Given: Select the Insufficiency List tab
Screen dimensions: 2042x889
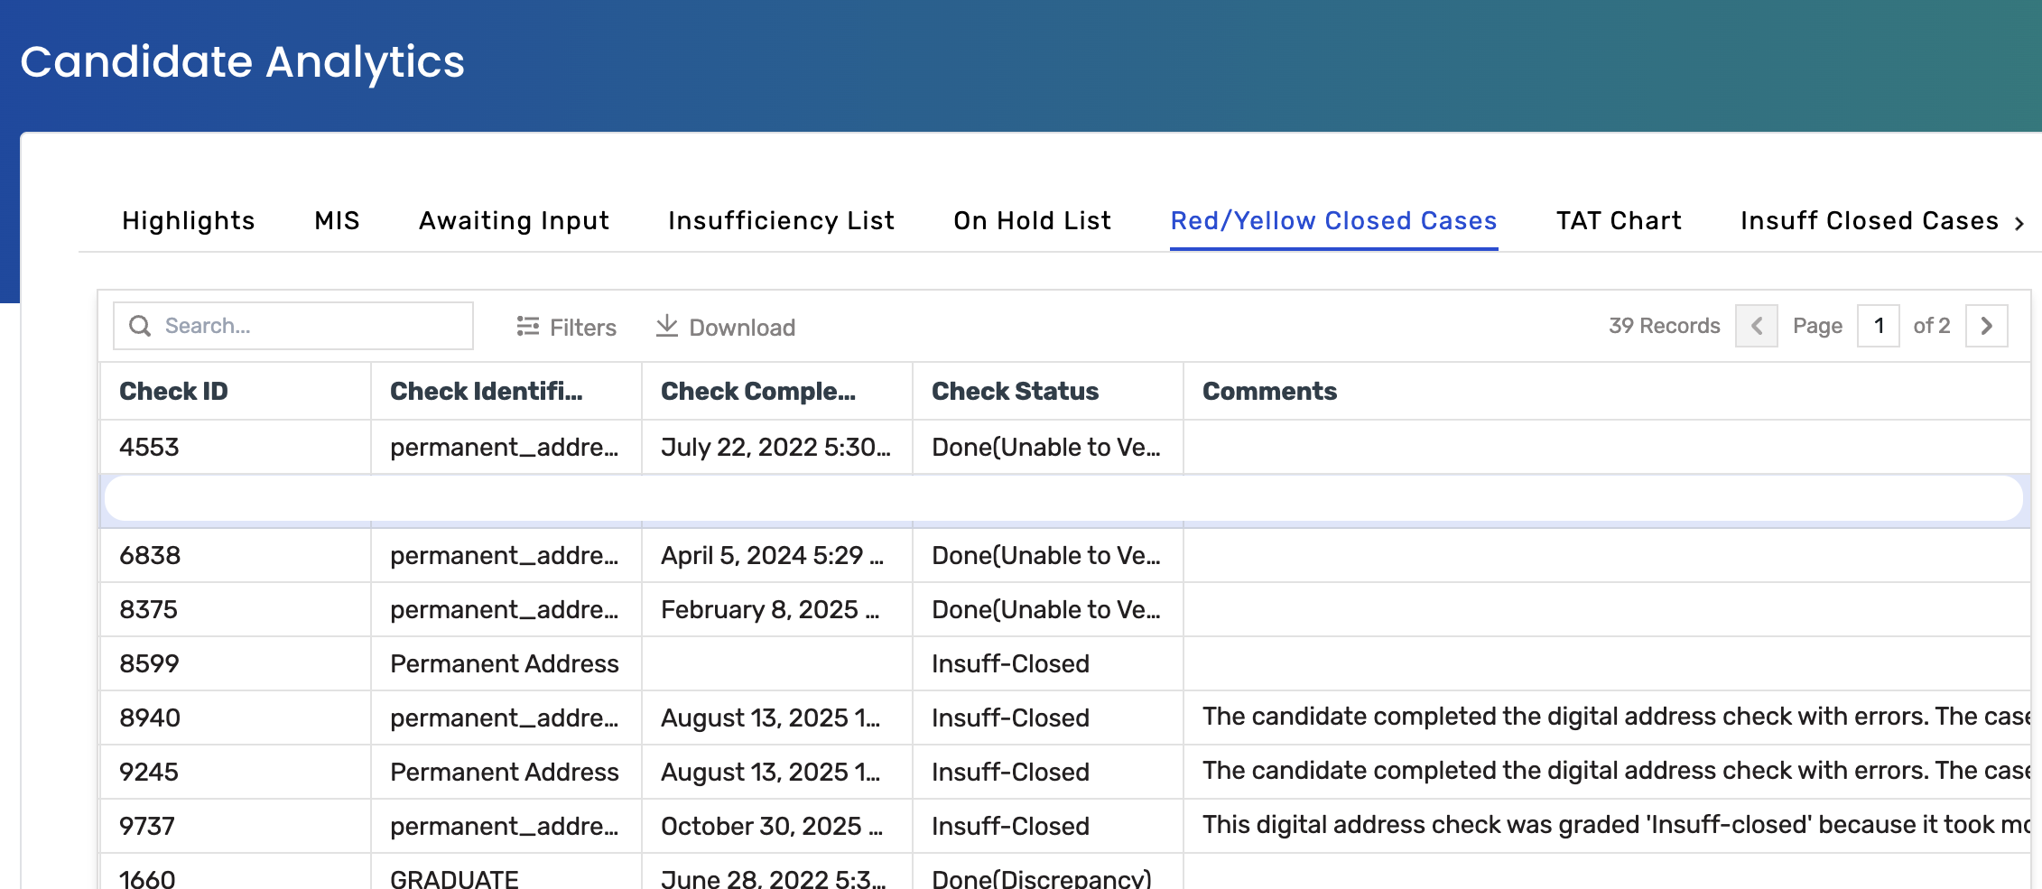Looking at the screenshot, I should pyautogui.click(x=781, y=221).
